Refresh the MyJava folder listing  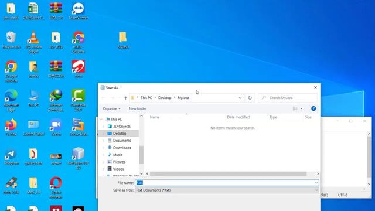[x=250, y=98]
